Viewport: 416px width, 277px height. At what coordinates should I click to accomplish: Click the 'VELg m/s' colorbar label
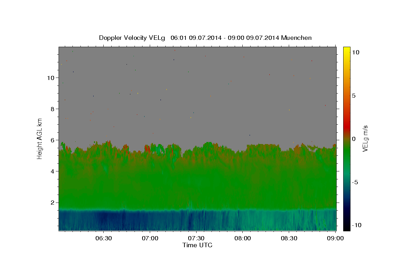[x=365, y=138]
